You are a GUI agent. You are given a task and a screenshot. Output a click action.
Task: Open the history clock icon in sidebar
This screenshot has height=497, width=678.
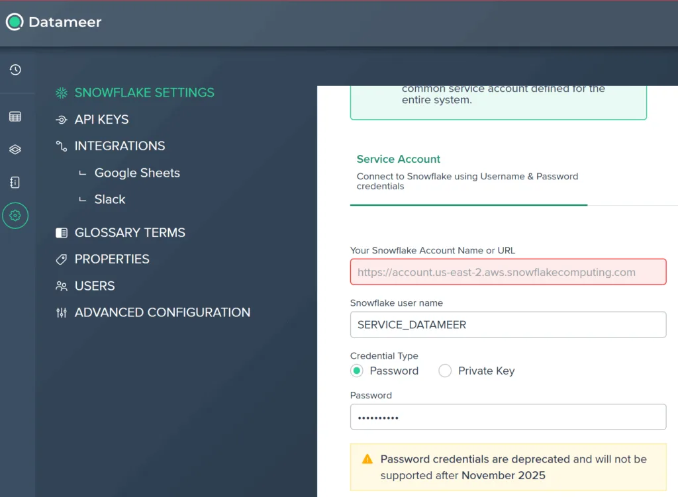(x=15, y=69)
